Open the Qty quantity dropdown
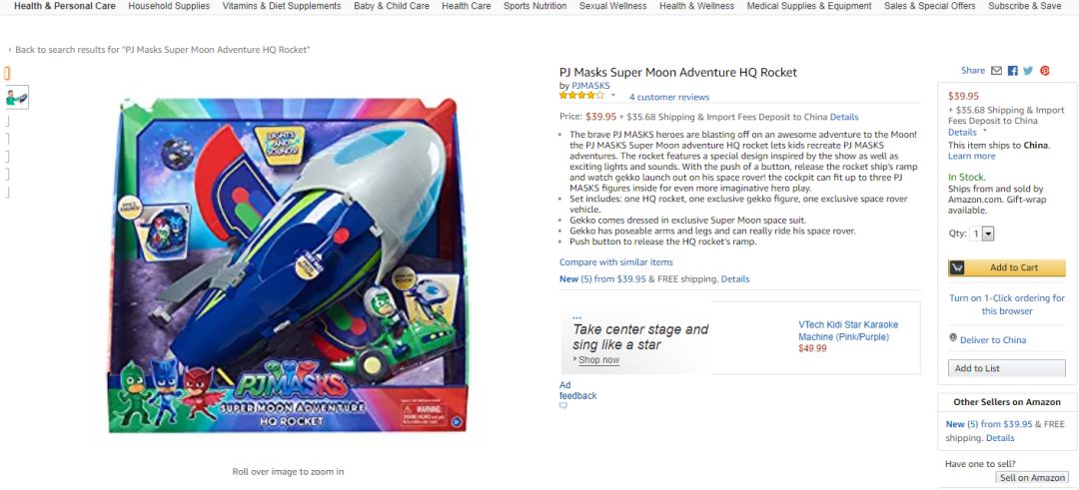 (988, 234)
